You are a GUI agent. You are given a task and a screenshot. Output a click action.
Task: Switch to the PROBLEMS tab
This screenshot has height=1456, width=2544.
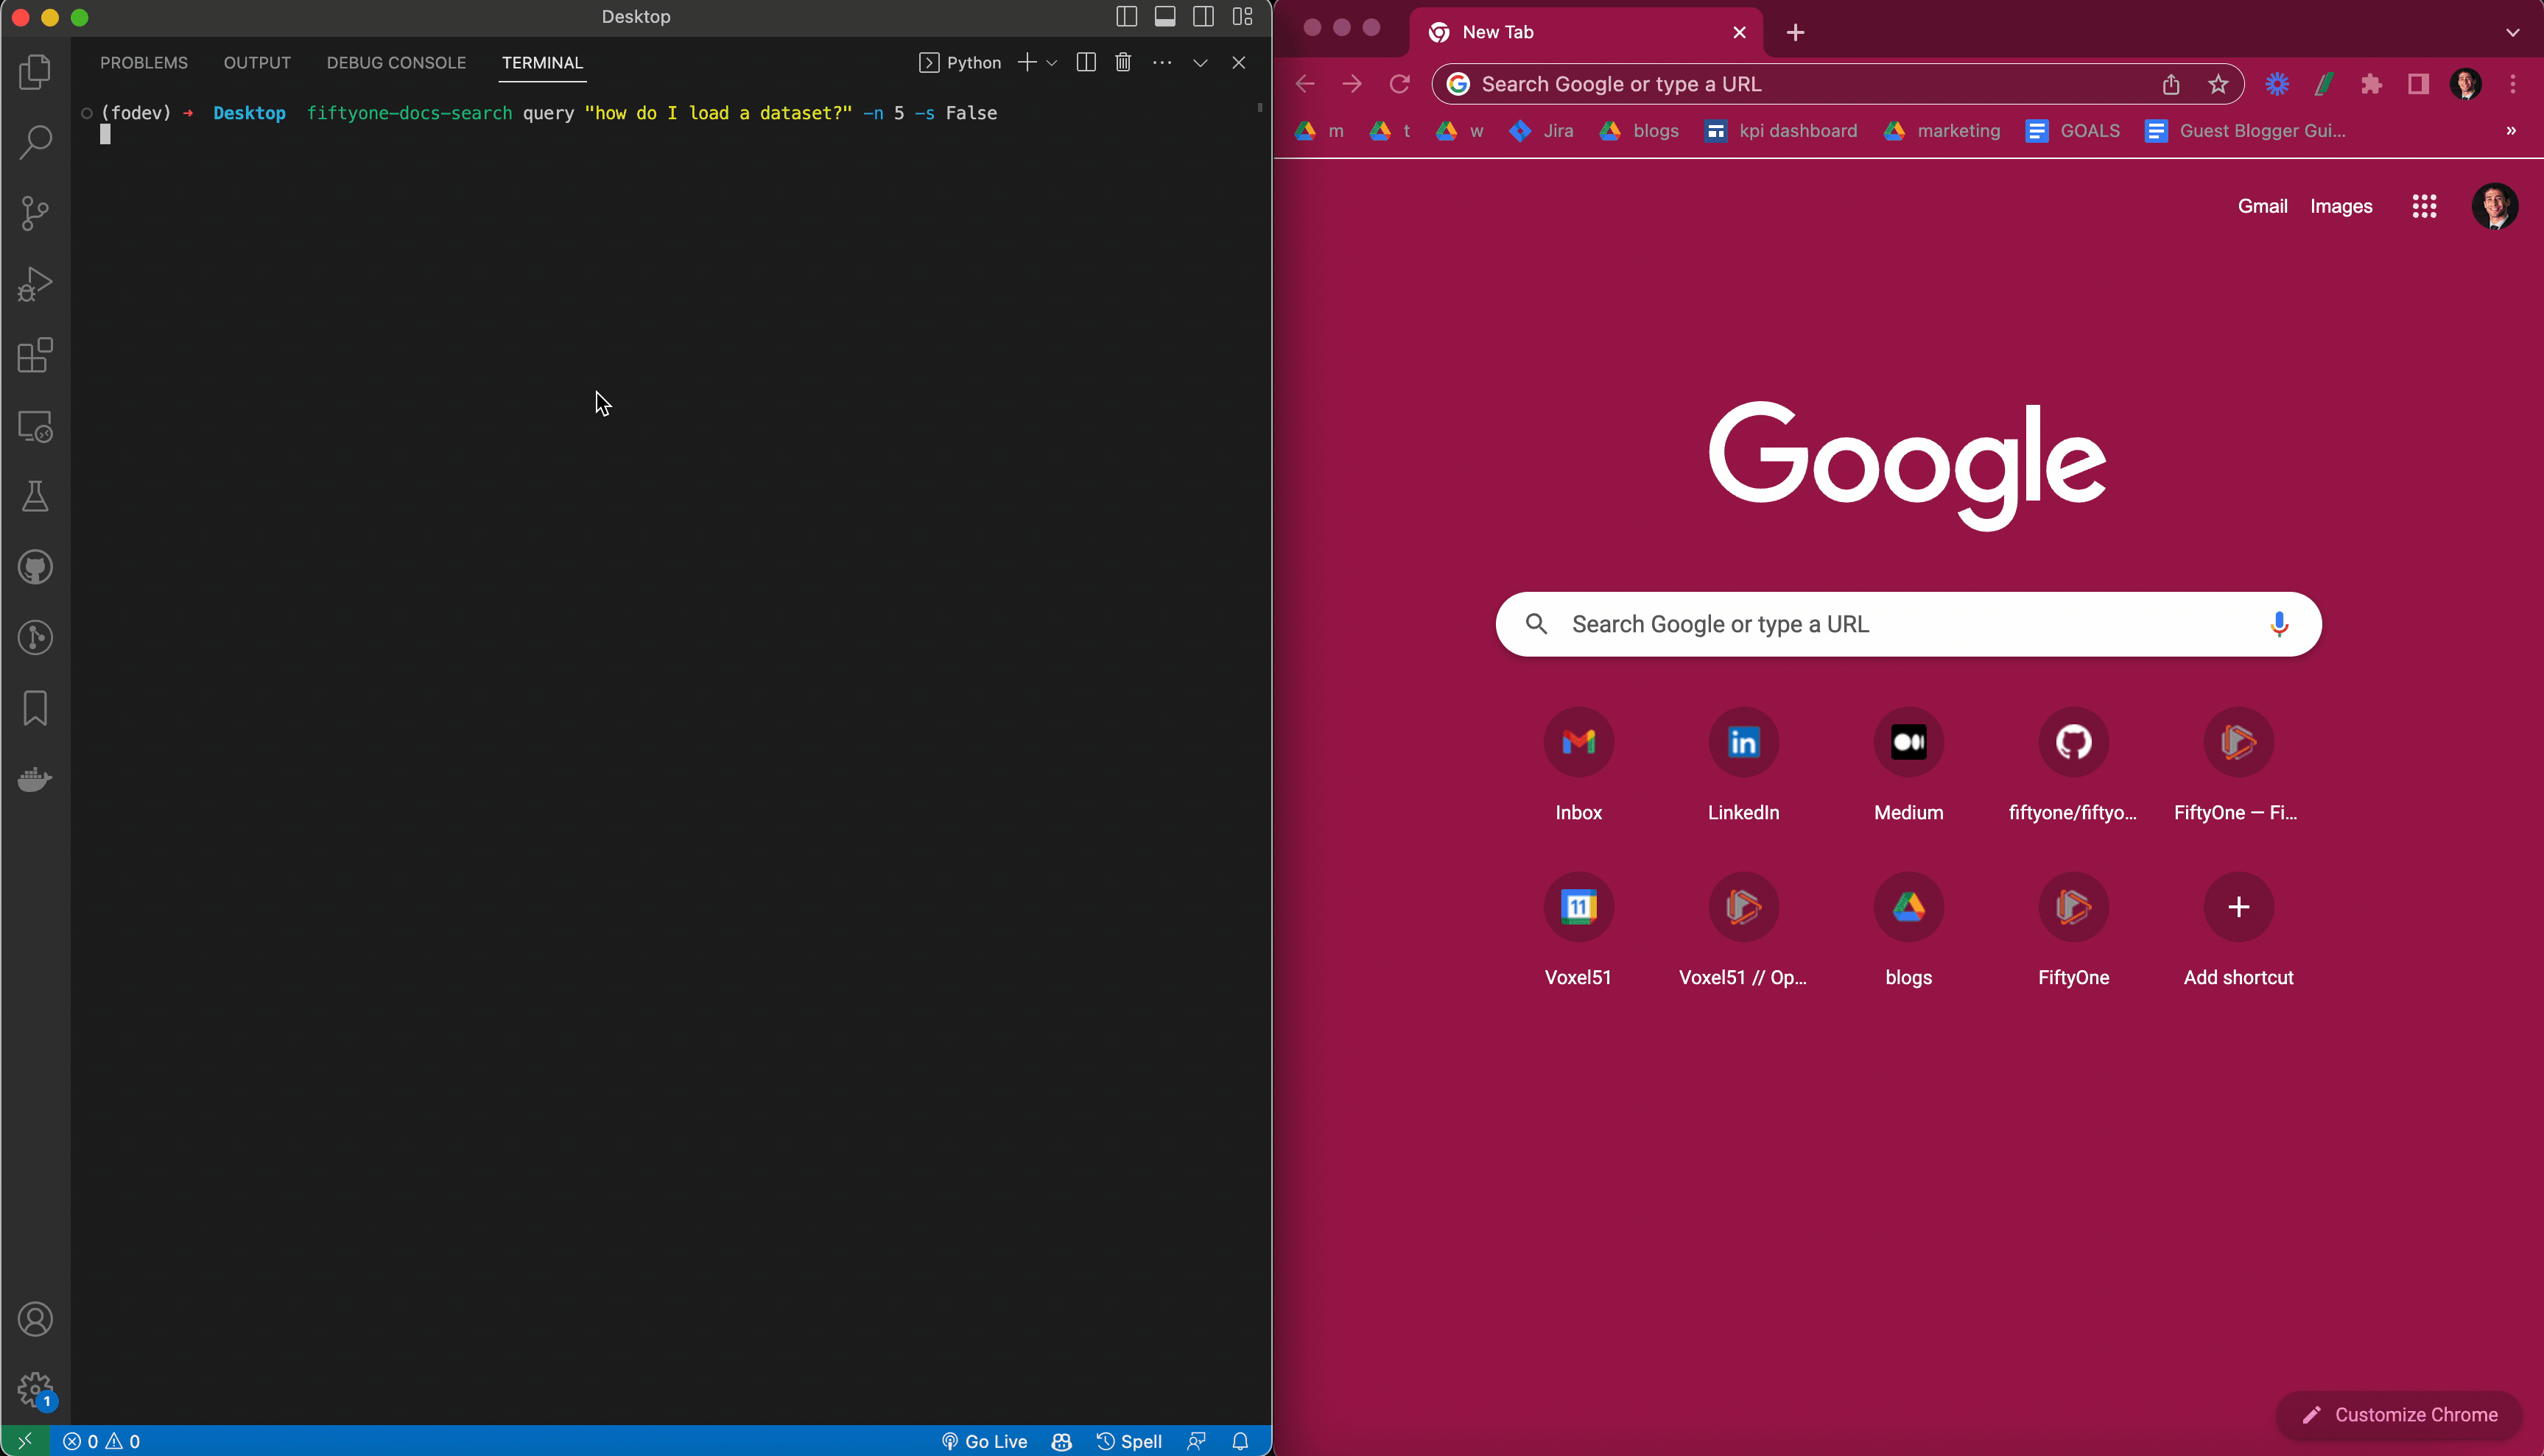144,63
